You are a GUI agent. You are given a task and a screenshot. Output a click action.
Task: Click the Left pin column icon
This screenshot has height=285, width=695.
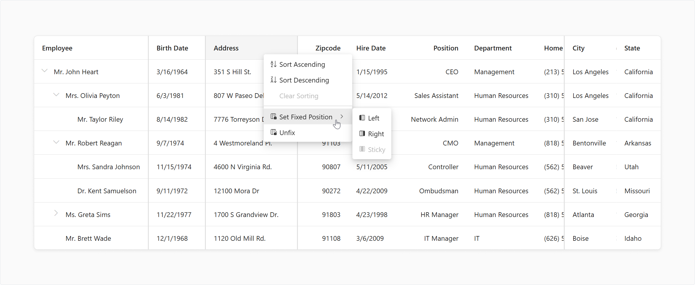(x=362, y=118)
